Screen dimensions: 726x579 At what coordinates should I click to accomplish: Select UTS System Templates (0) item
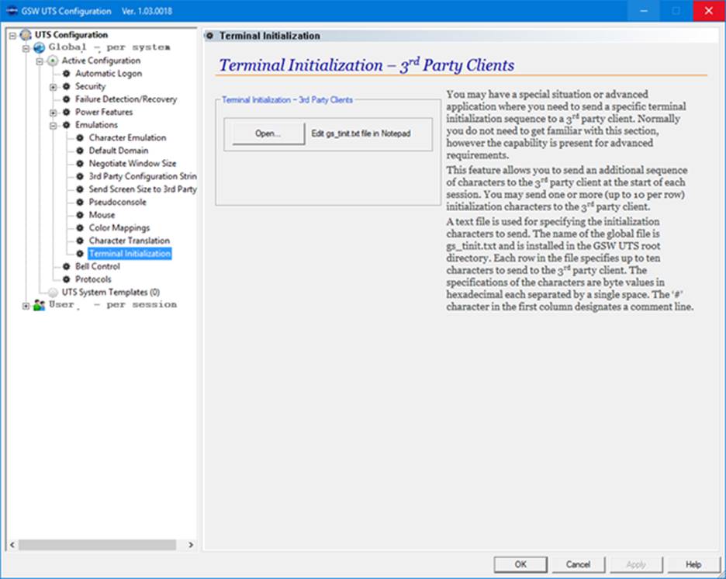111,293
